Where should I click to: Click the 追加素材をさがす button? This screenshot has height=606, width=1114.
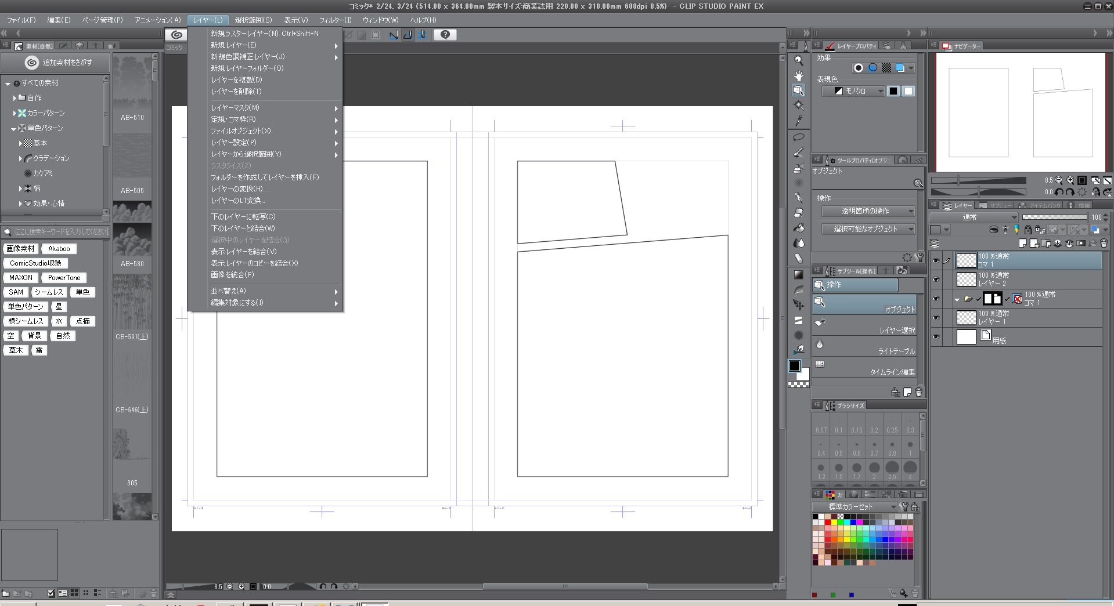click(57, 63)
